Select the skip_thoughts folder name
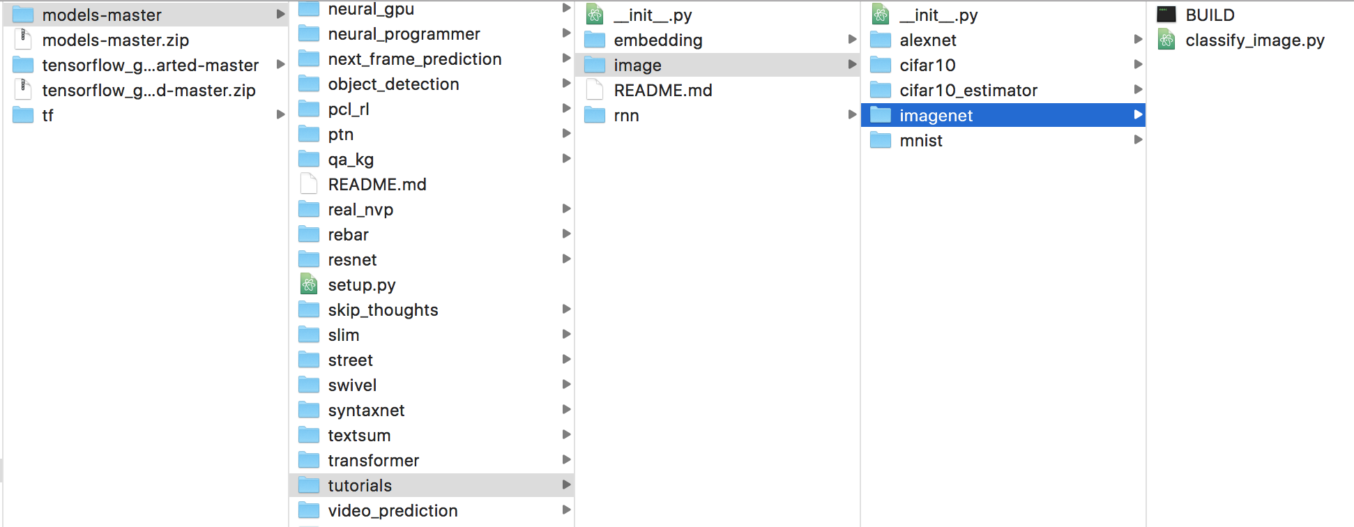 [x=383, y=310]
